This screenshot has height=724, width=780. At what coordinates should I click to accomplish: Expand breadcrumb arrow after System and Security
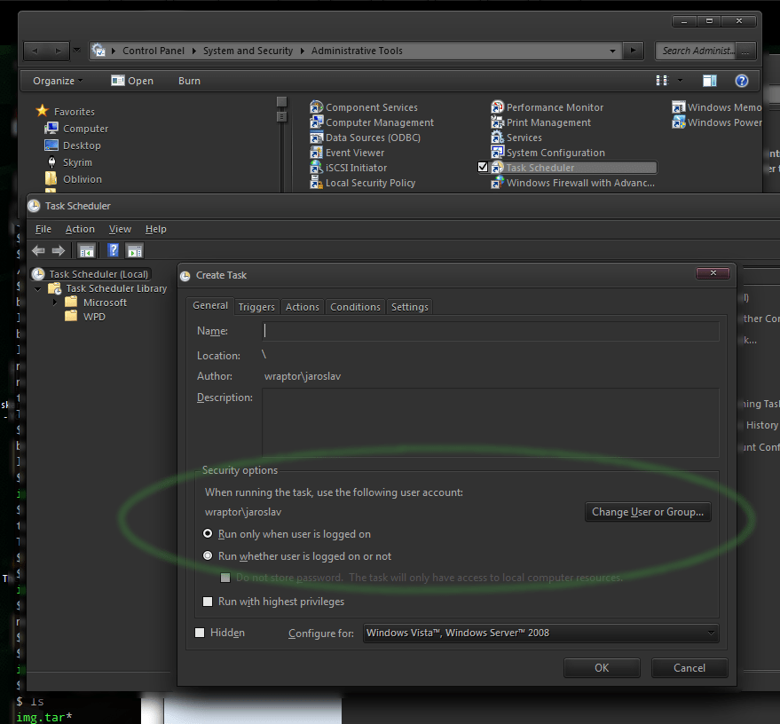[x=302, y=51]
